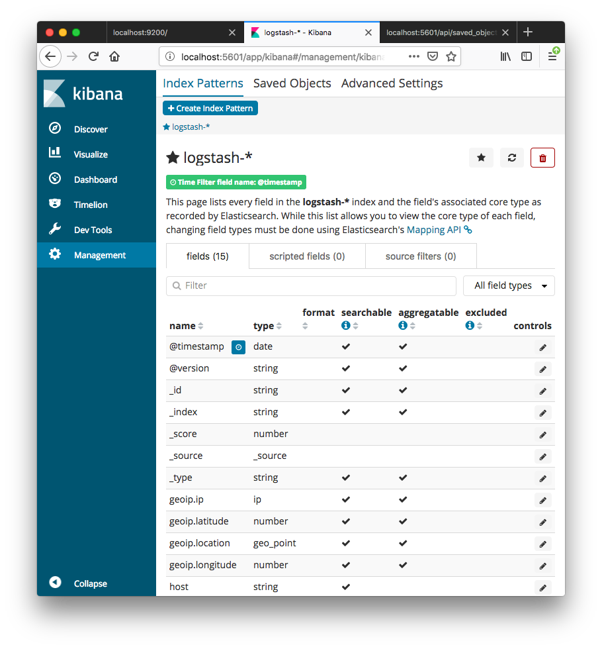Edit the _id field
The height and width of the screenshot is (649, 602).
tap(543, 391)
